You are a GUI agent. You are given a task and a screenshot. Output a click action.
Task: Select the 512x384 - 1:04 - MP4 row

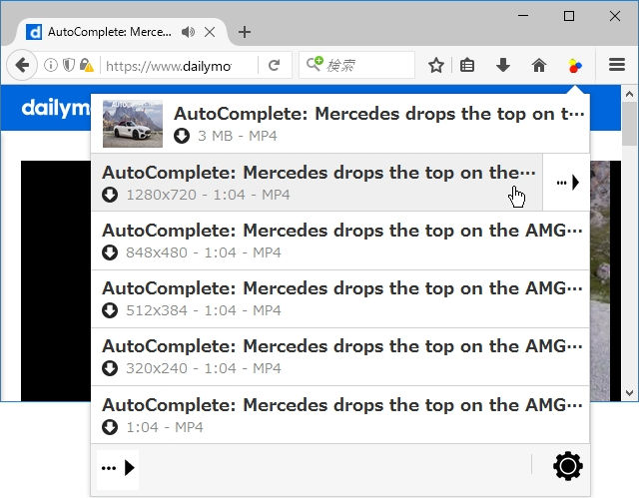click(x=340, y=298)
